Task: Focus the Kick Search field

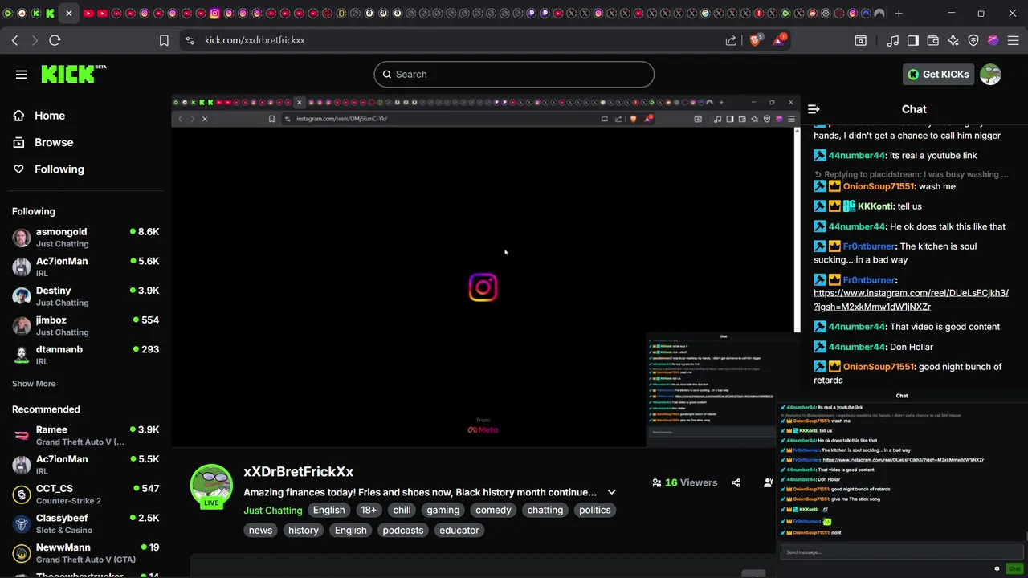Action: click(x=514, y=75)
